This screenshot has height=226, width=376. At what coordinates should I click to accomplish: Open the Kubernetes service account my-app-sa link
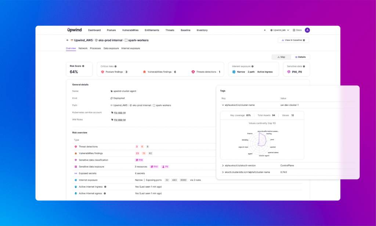point(120,112)
